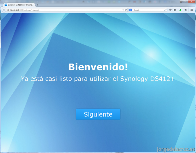Maximize the browser window

pyautogui.click(x=186, y=2)
